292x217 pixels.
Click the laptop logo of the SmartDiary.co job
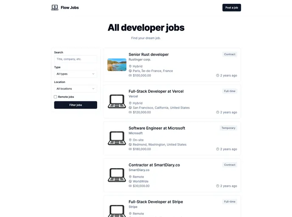(x=117, y=175)
